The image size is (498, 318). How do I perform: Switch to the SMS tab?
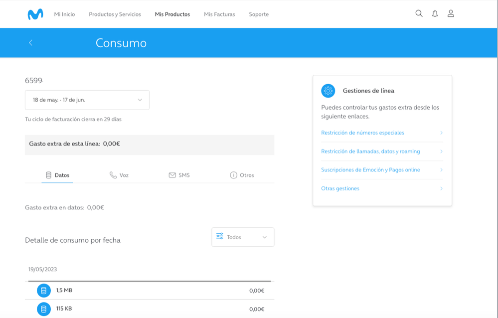[x=179, y=175]
